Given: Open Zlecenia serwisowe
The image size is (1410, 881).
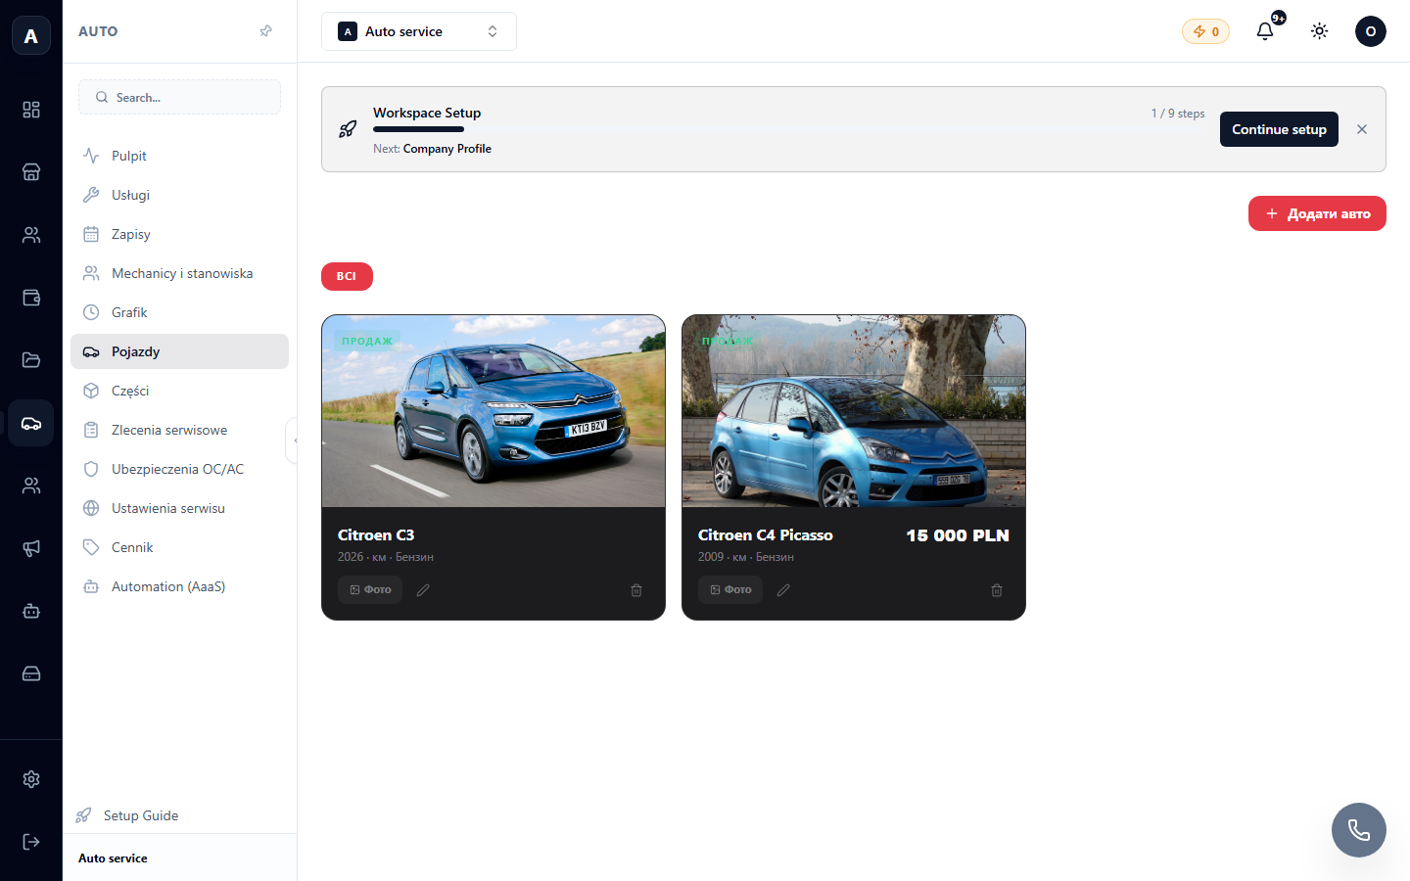Looking at the screenshot, I should click(179, 430).
